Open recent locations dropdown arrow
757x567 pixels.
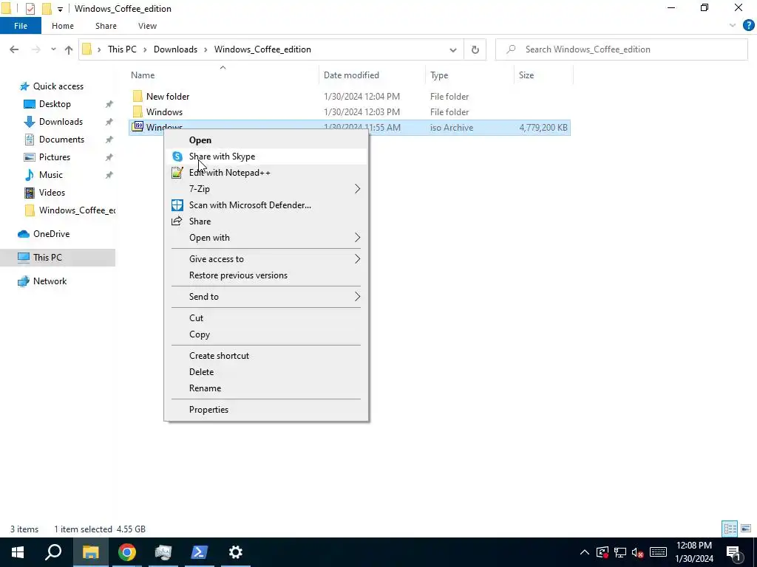point(53,49)
